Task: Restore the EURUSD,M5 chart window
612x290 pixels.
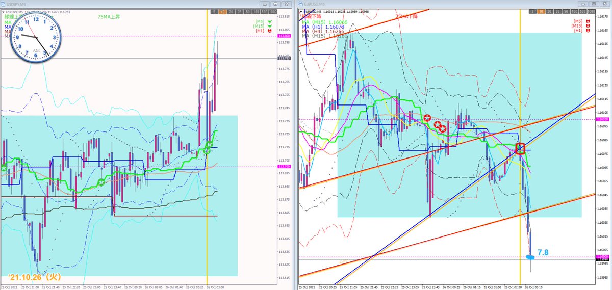Action: click(x=594, y=4)
